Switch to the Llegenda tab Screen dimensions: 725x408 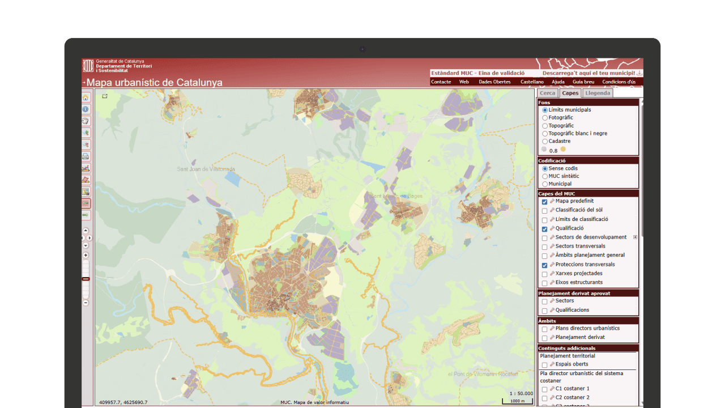coord(598,93)
